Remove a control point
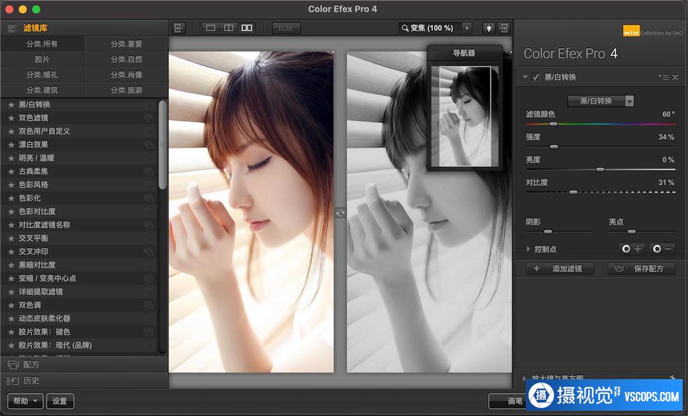The height and width of the screenshot is (416, 688). [663, 249]
